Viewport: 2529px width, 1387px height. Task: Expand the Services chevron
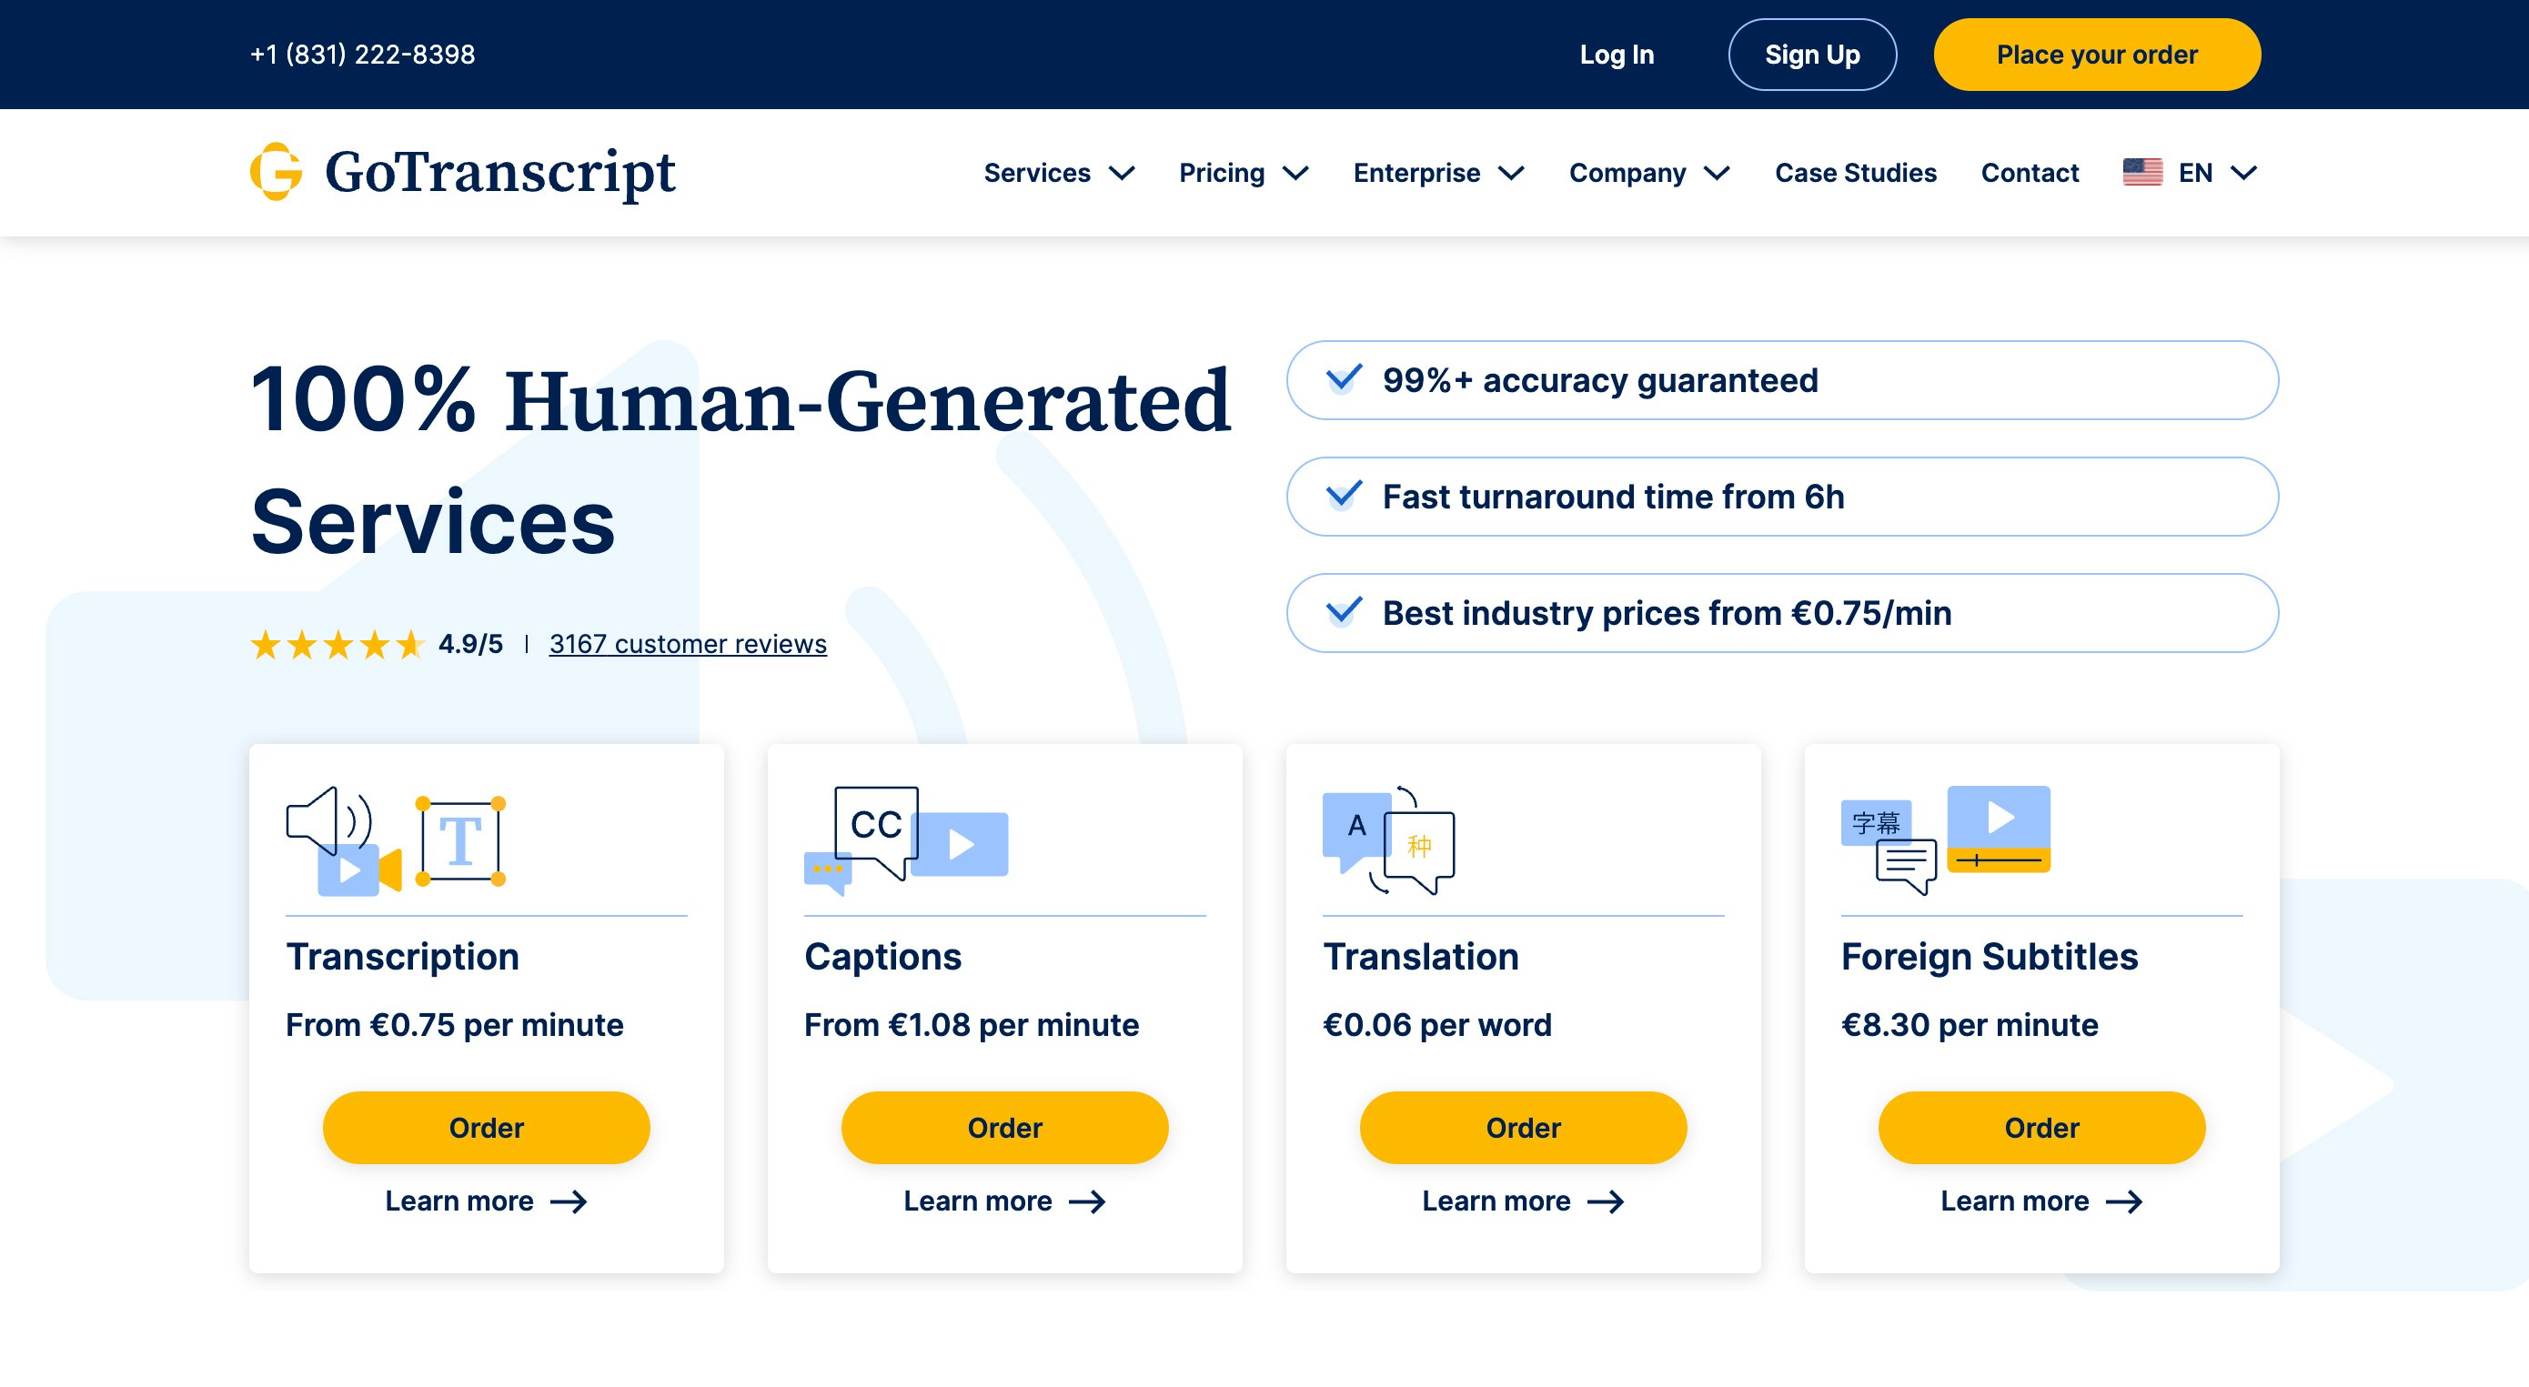pyautogui.click(x=1121, y=174)
